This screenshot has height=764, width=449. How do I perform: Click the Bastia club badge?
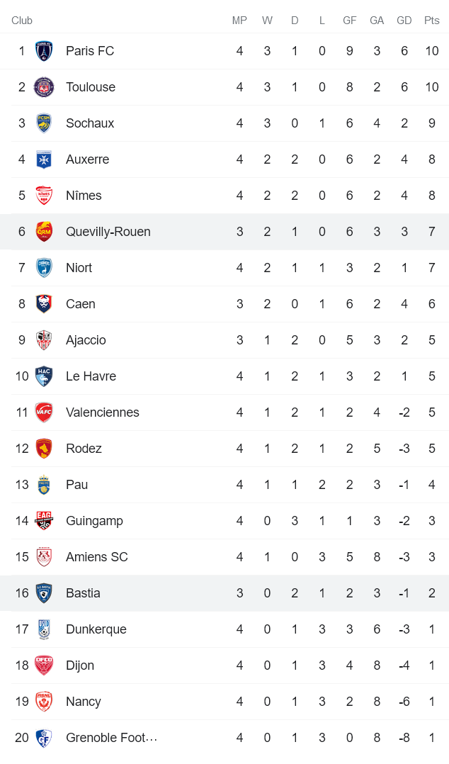pos(44,592)
